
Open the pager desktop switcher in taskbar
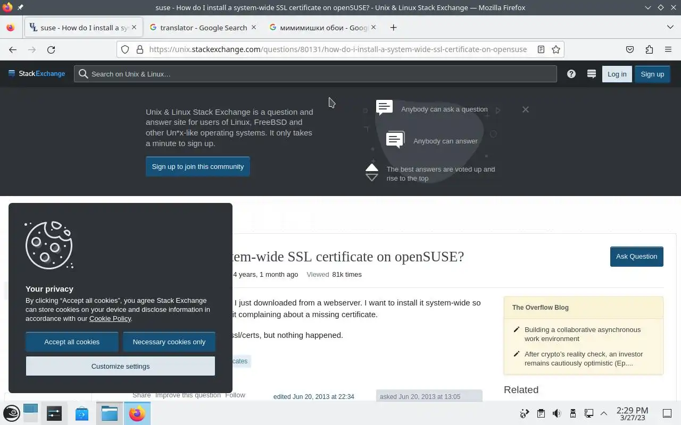pos(30,413)
